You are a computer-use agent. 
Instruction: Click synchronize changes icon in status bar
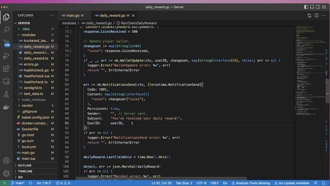click(x=31, y=183)
